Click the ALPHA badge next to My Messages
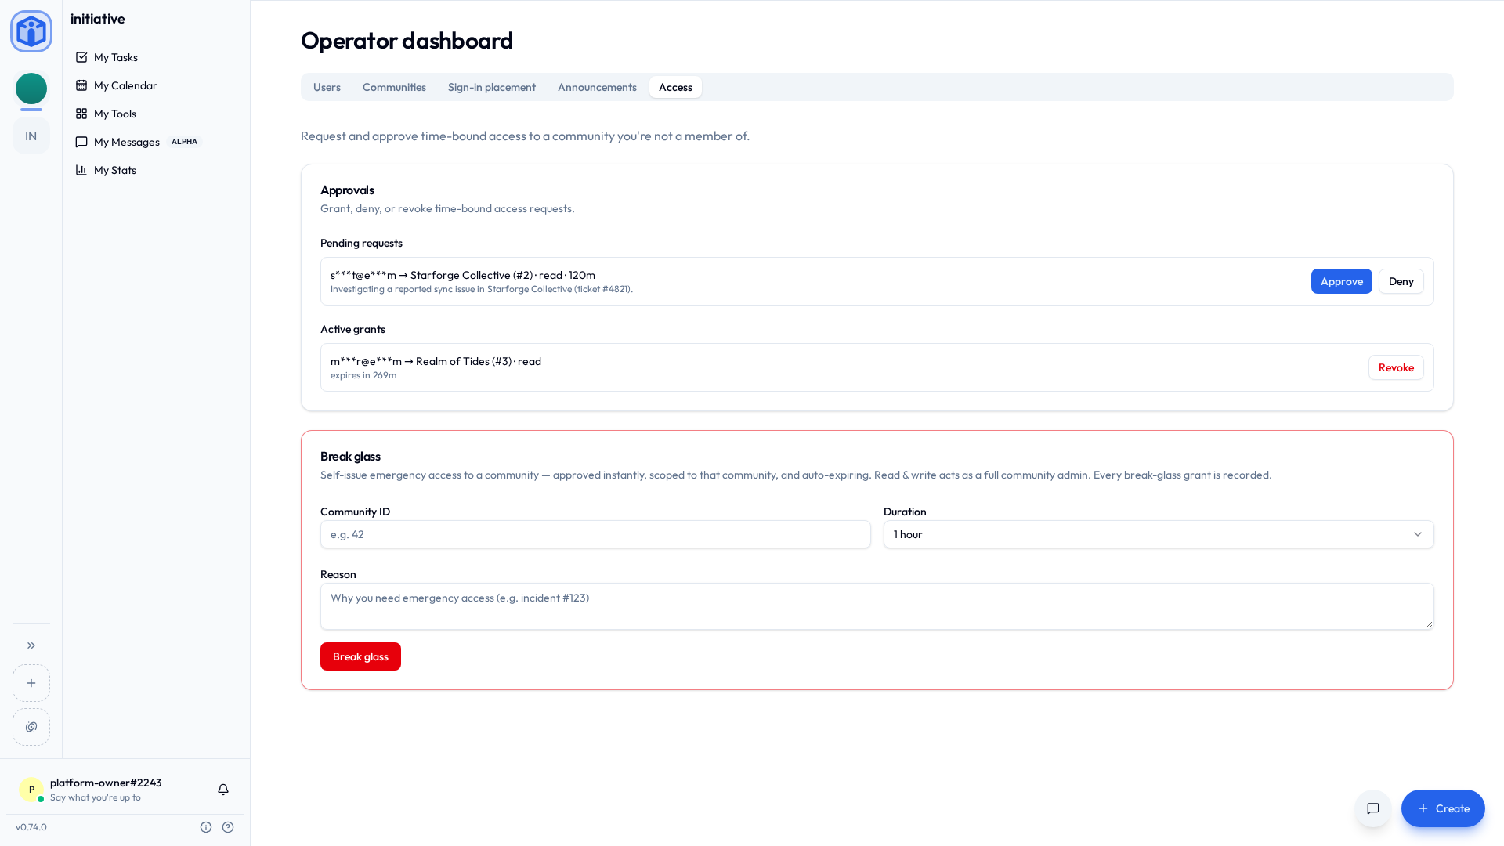The width and height of the screenshot is (1504, 846). click(184, 142)
